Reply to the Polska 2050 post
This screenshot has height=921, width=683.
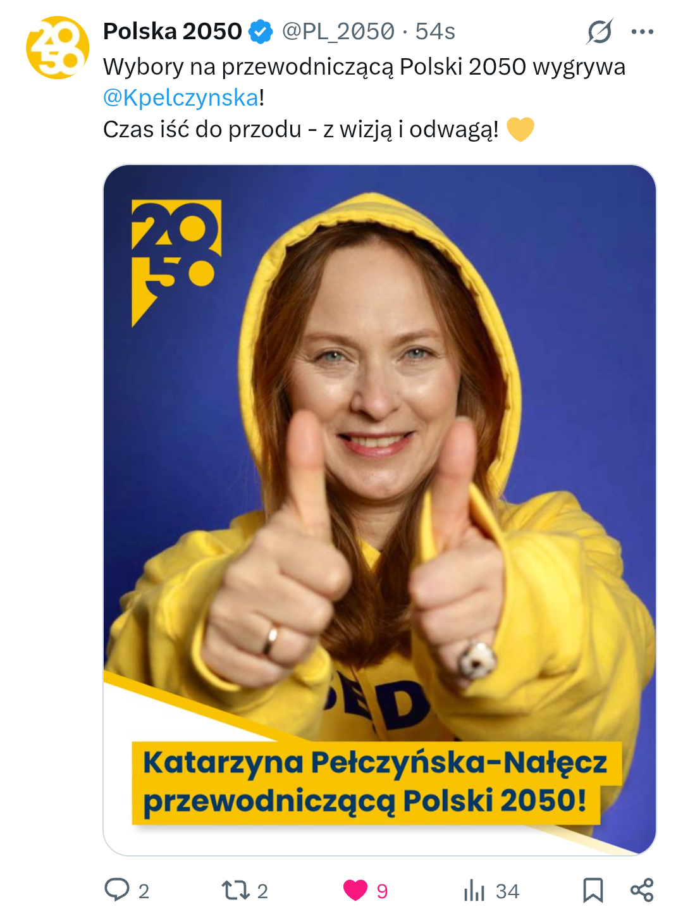pos(117,889)
